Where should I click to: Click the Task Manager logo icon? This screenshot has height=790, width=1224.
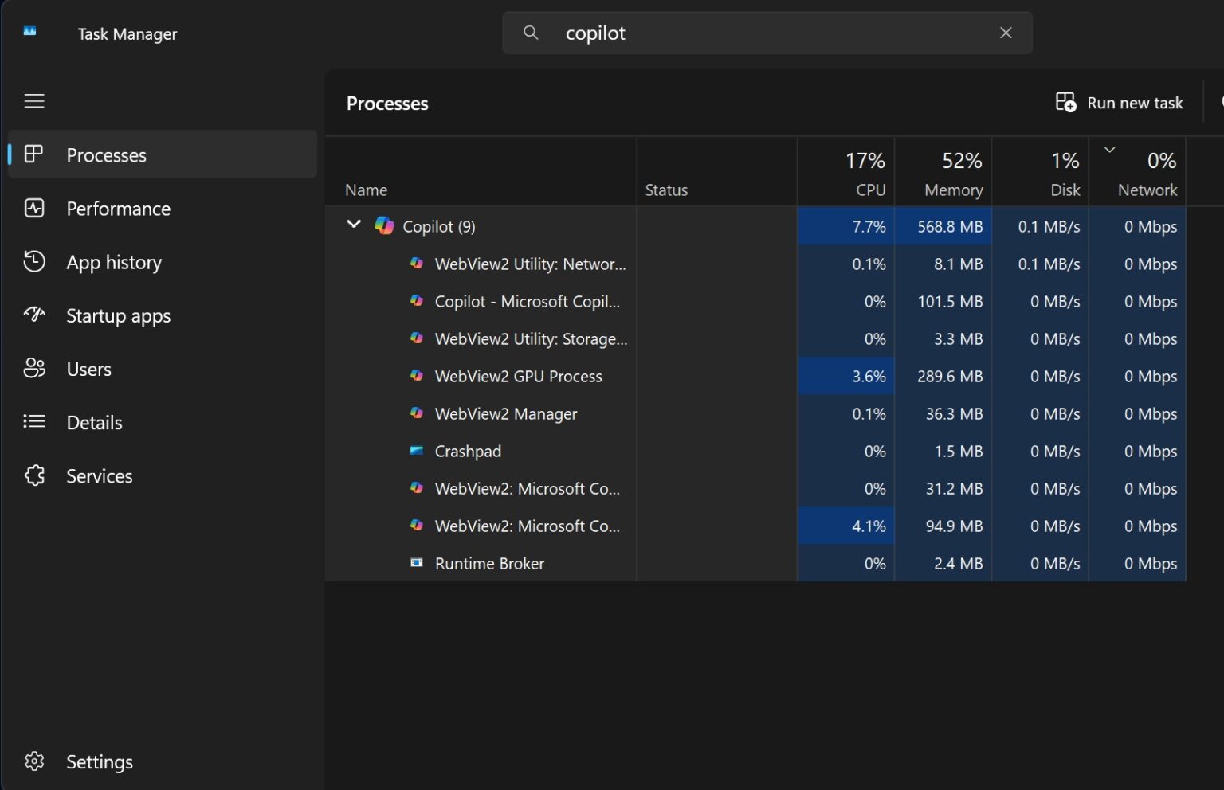coord(30,30)
